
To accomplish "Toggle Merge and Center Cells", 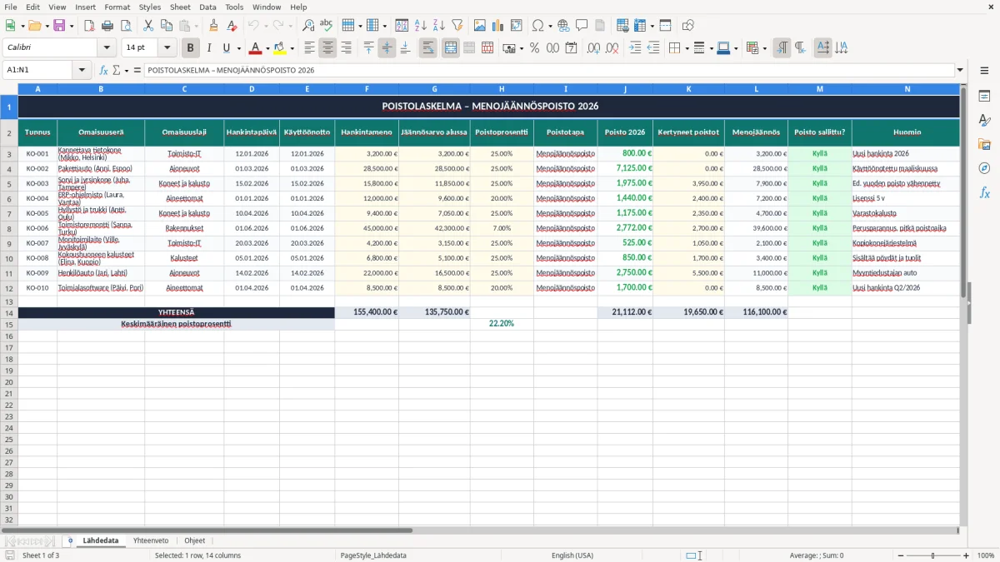I will 451,48.
